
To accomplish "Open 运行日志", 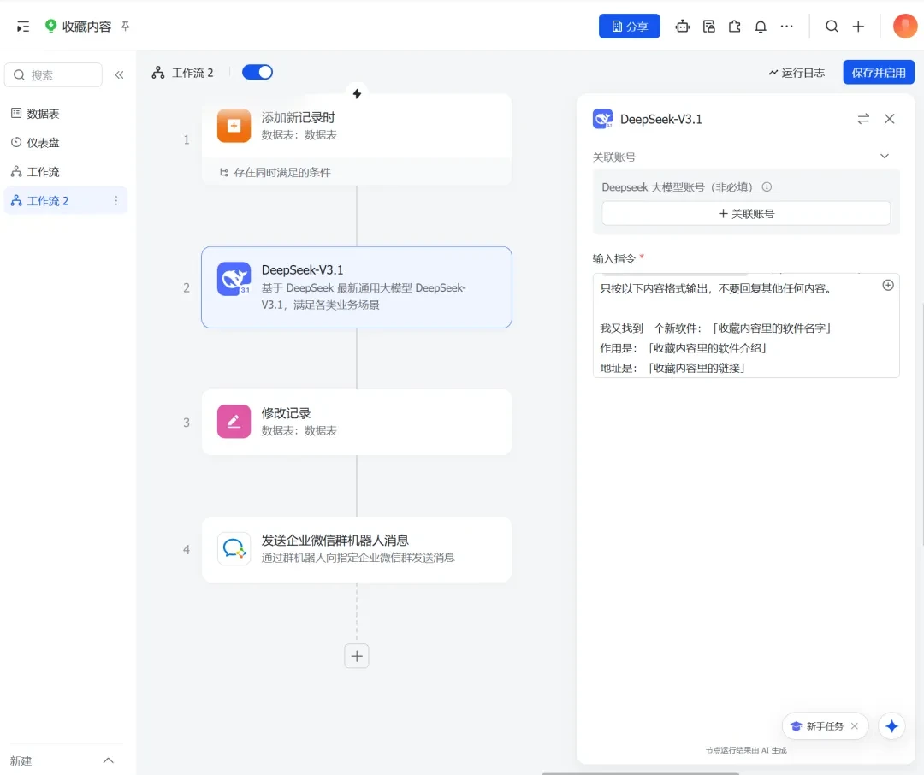I will tap(797, 73).
